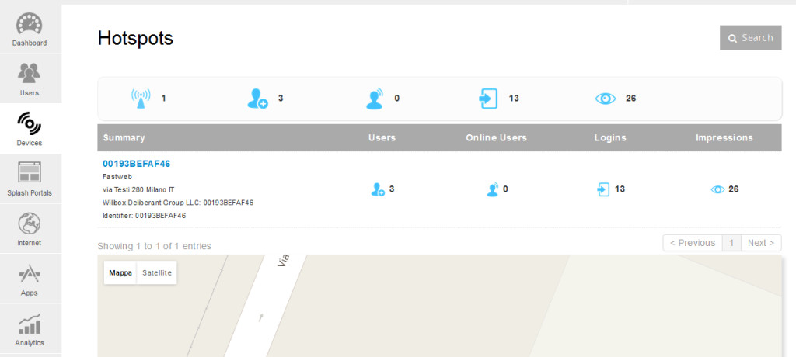Sort by Users column header
This screenshot has width=796, height=357.
pyautogui.click(x=382, y=138)
